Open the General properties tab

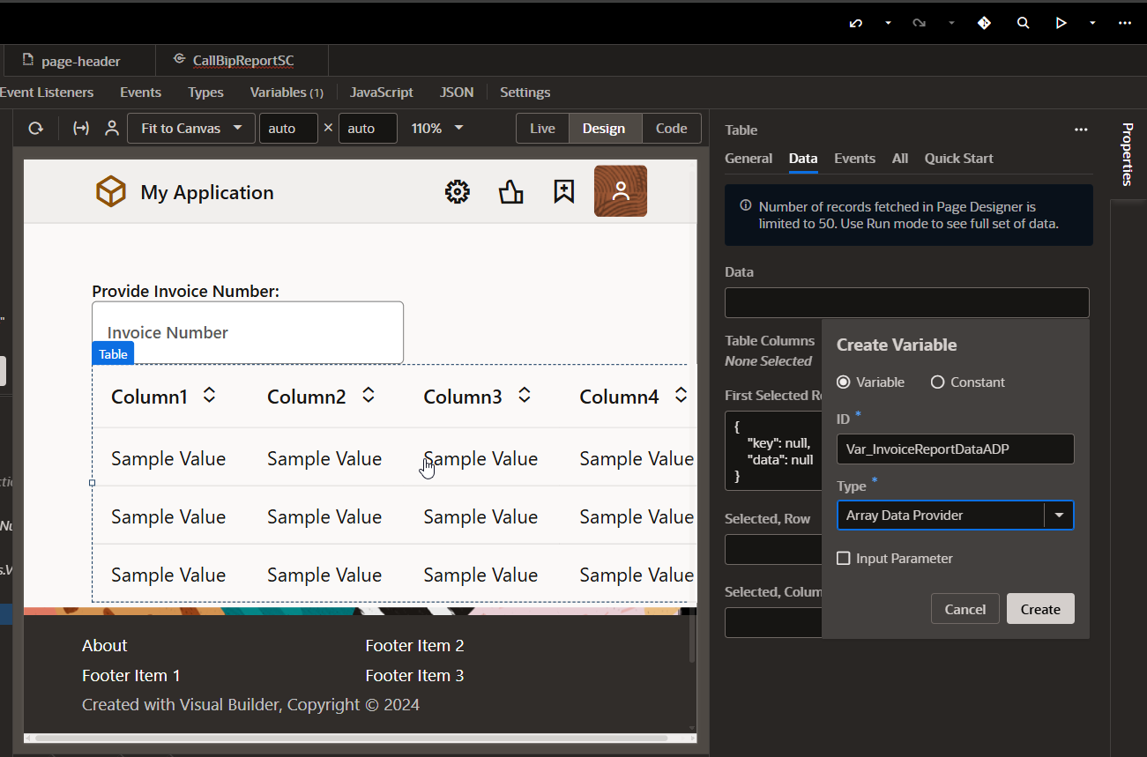point(749,159)
